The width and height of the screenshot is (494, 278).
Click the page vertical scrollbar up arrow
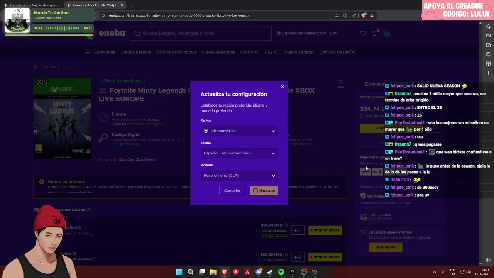tap(480, 24)
